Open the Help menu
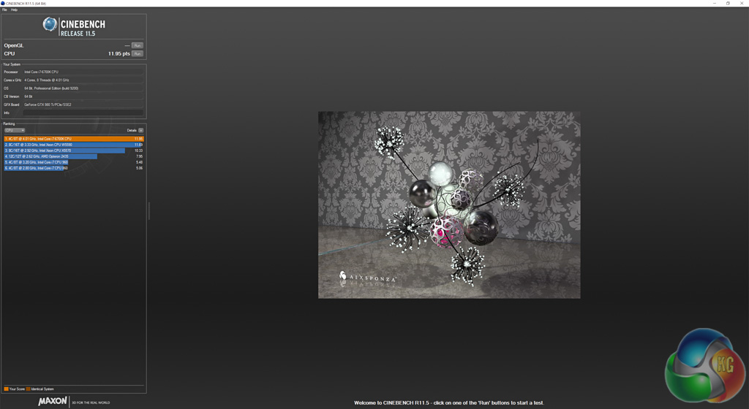Image resolution: width=749 pixels, height=409 pixels. tap(15, 9)
